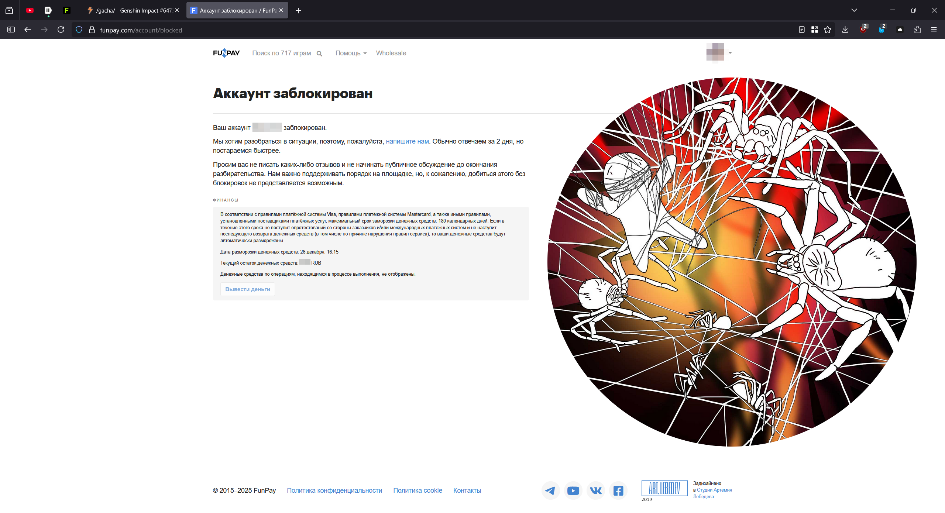Image resolution: width=945 pixels, height=513 pixels.
Task: Open the YouTube link in footer
Action: (x=573, y=490)
